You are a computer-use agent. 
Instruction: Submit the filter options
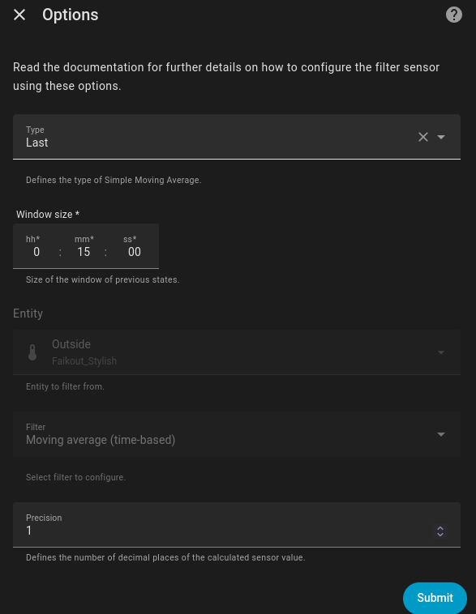435,598
